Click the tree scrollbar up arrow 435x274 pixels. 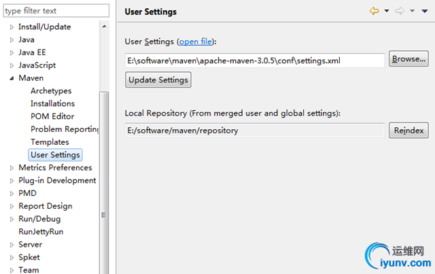104,27
